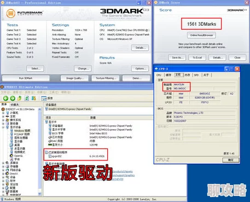
Task: Click the users icon in EVEREST toolbar
Action: click(x=34, y=99)
